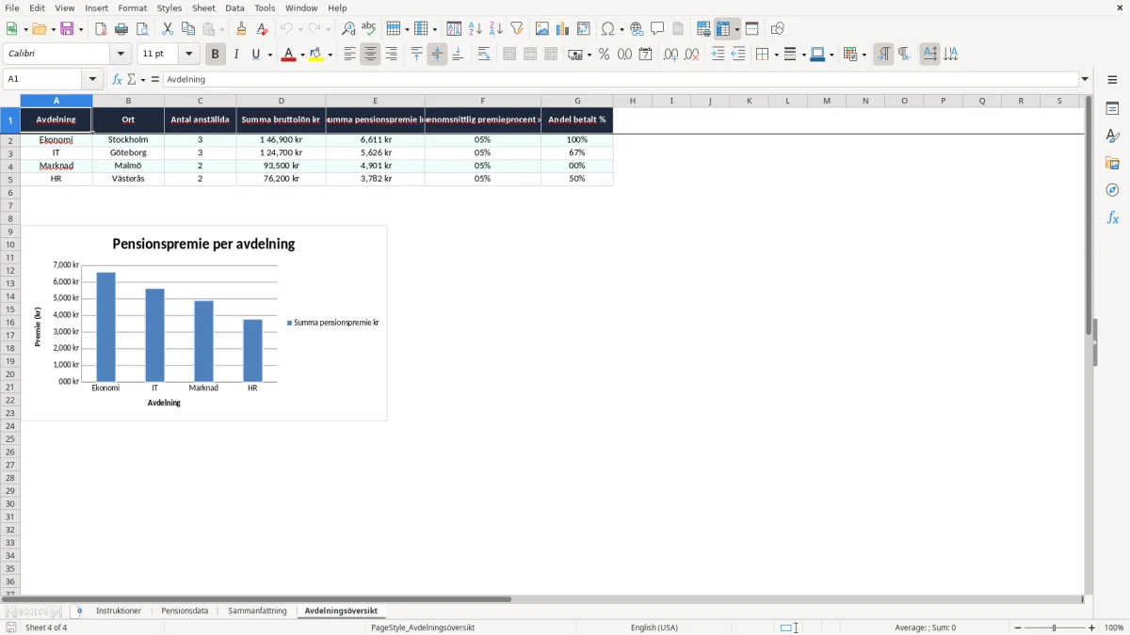Open the Data menu

[234, 8]
